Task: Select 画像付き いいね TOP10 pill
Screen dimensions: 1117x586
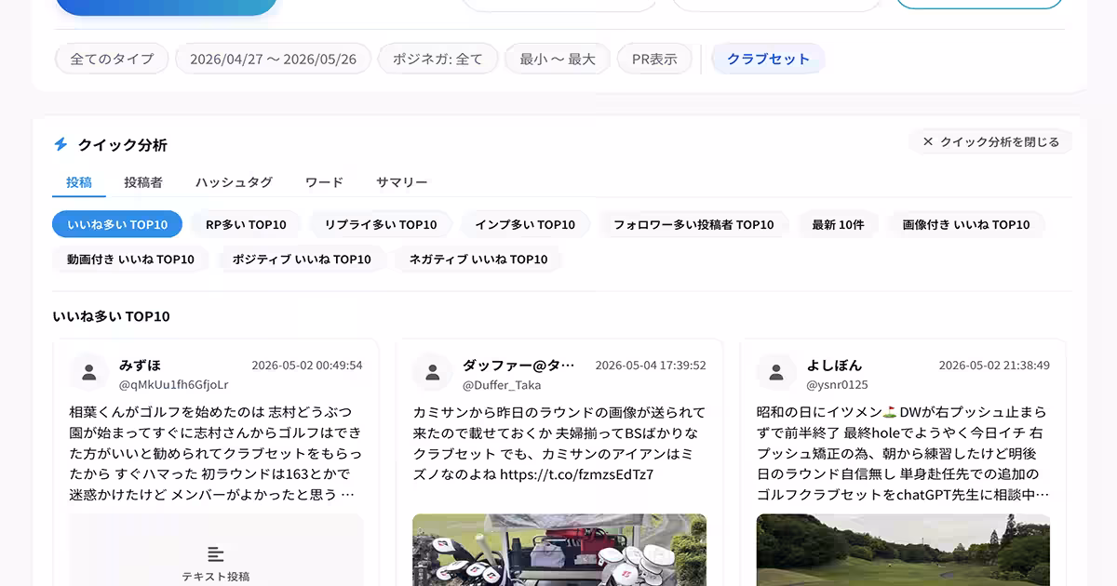Action: tap(966, 224)
